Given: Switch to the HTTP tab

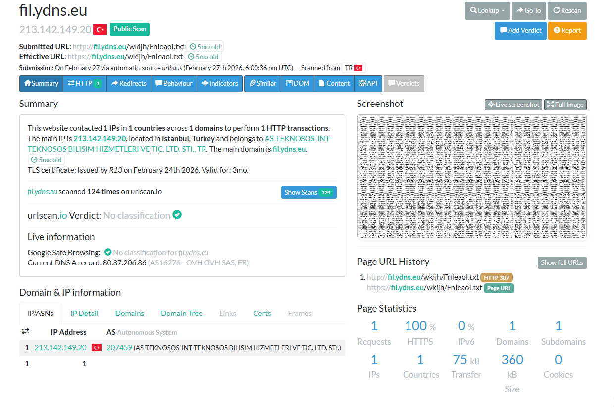Looking at the screenshot, I should [x=85, y=83].
